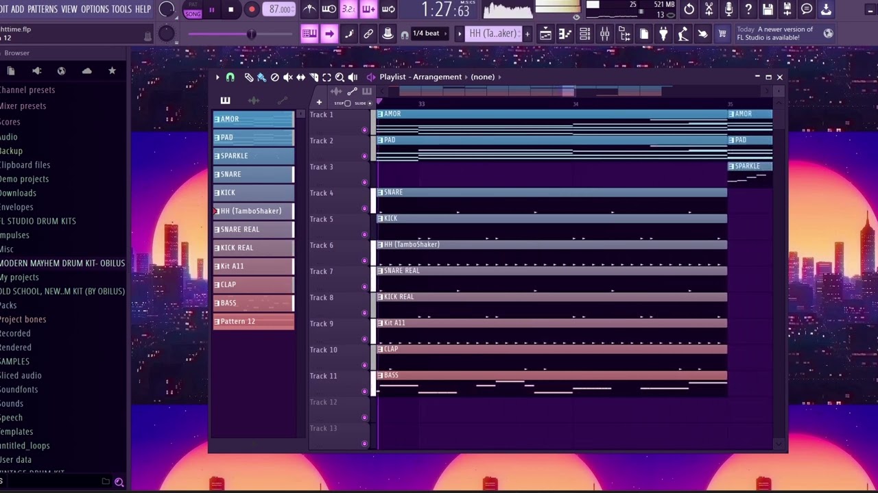Expand the MODERN MAYHEM DRUM KIT folder
Image resolution: width=878 pixels, height=493 pixels.
pos(62,263)
